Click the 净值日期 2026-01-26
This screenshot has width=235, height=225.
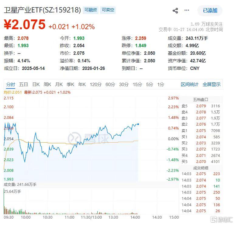(x=94, y=68)
